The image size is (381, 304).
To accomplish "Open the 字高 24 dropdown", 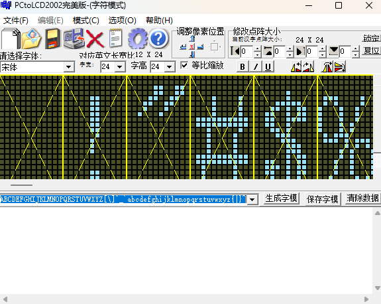I will [x=170, y=66].
